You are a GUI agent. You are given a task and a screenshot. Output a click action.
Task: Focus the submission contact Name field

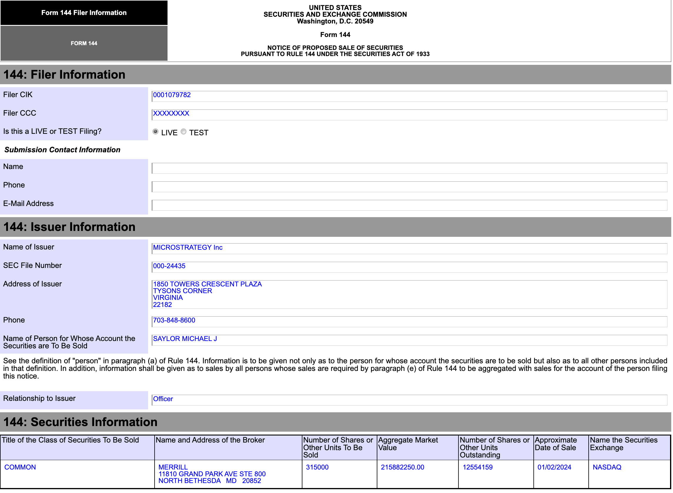point(409,169)
